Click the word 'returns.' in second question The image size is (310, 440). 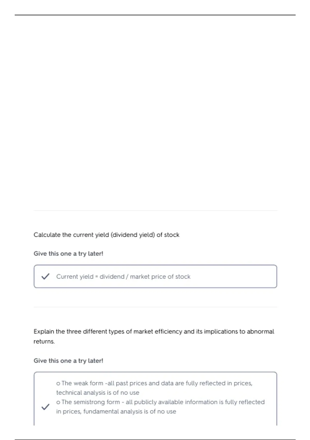point(44,341)
